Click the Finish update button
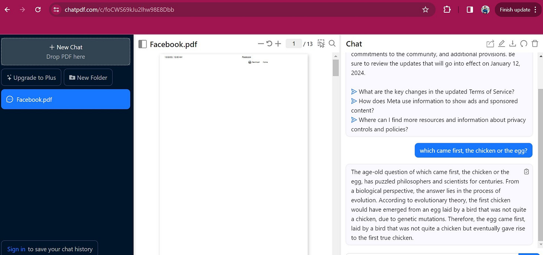 pos(515,10)
